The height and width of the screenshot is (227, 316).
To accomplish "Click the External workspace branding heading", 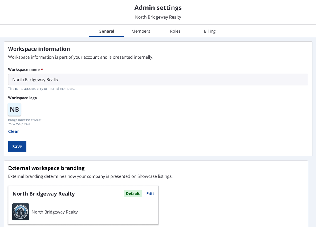I will tap(46, 168).
